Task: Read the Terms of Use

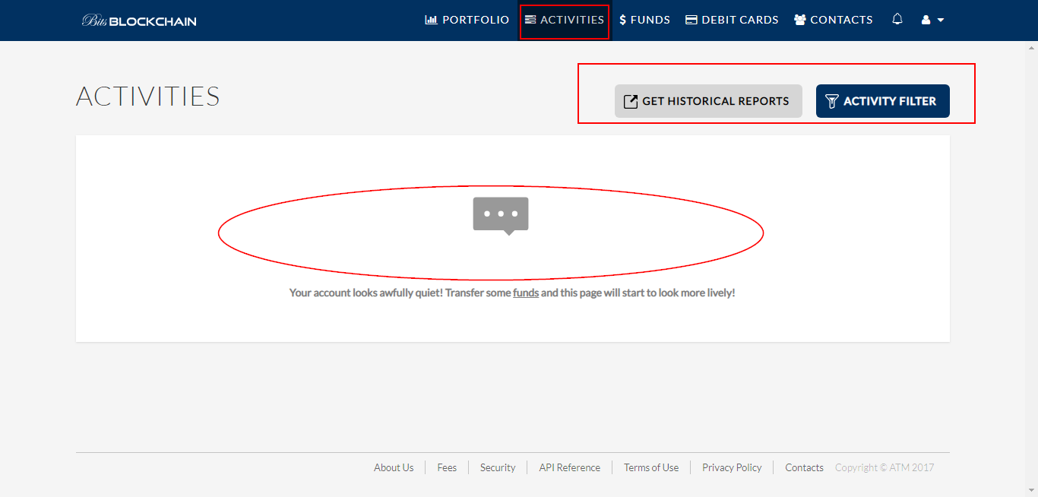Action: pyautogui.click(x=651, y=467)
